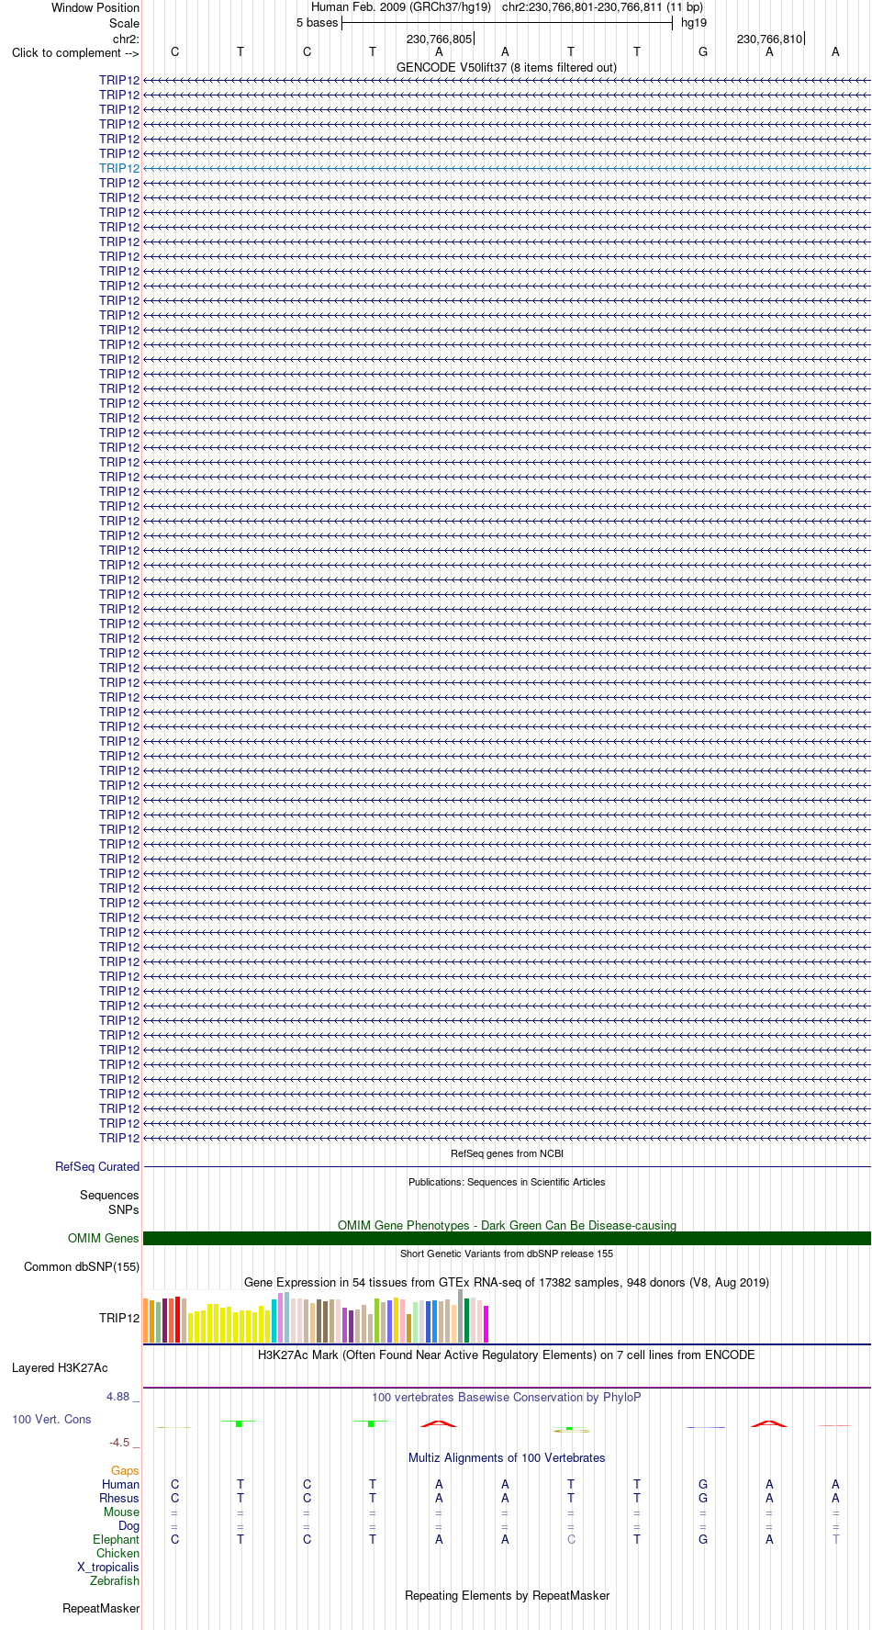The image size is (872, 1630).
Task: Click the dark green OMIM Genes bar
Action: tap(507, 1238)
